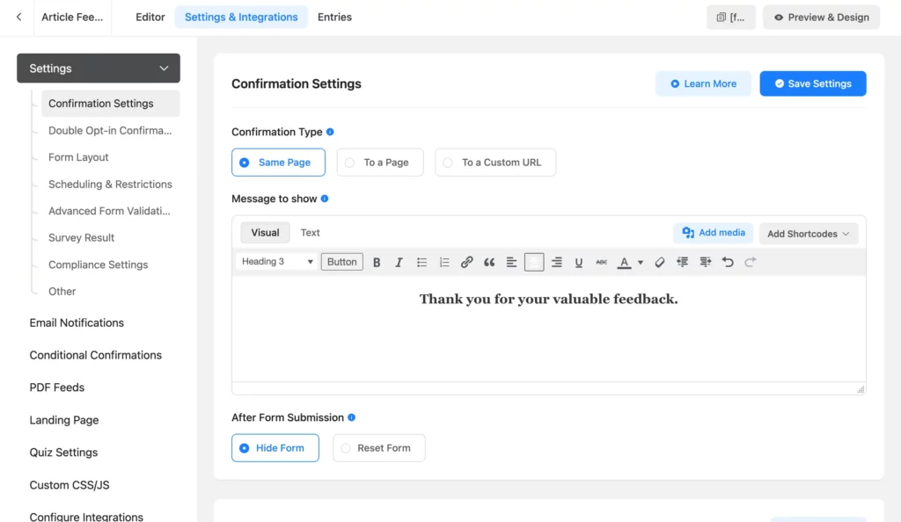Open Double Opt-in Confirmation settings
Image resolution: width=901 pixels, height=522 pixels.
[x=110, y=130]
